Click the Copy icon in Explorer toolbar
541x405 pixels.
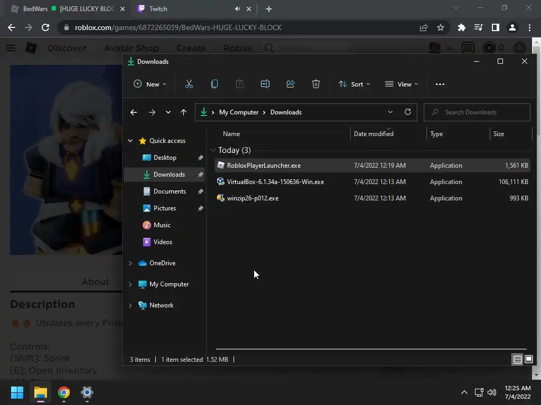pyautogui.click(x=214, y=84)
